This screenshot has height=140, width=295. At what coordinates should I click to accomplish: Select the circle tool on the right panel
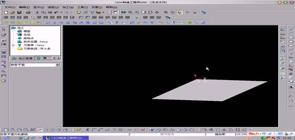[x=291, y=37]
